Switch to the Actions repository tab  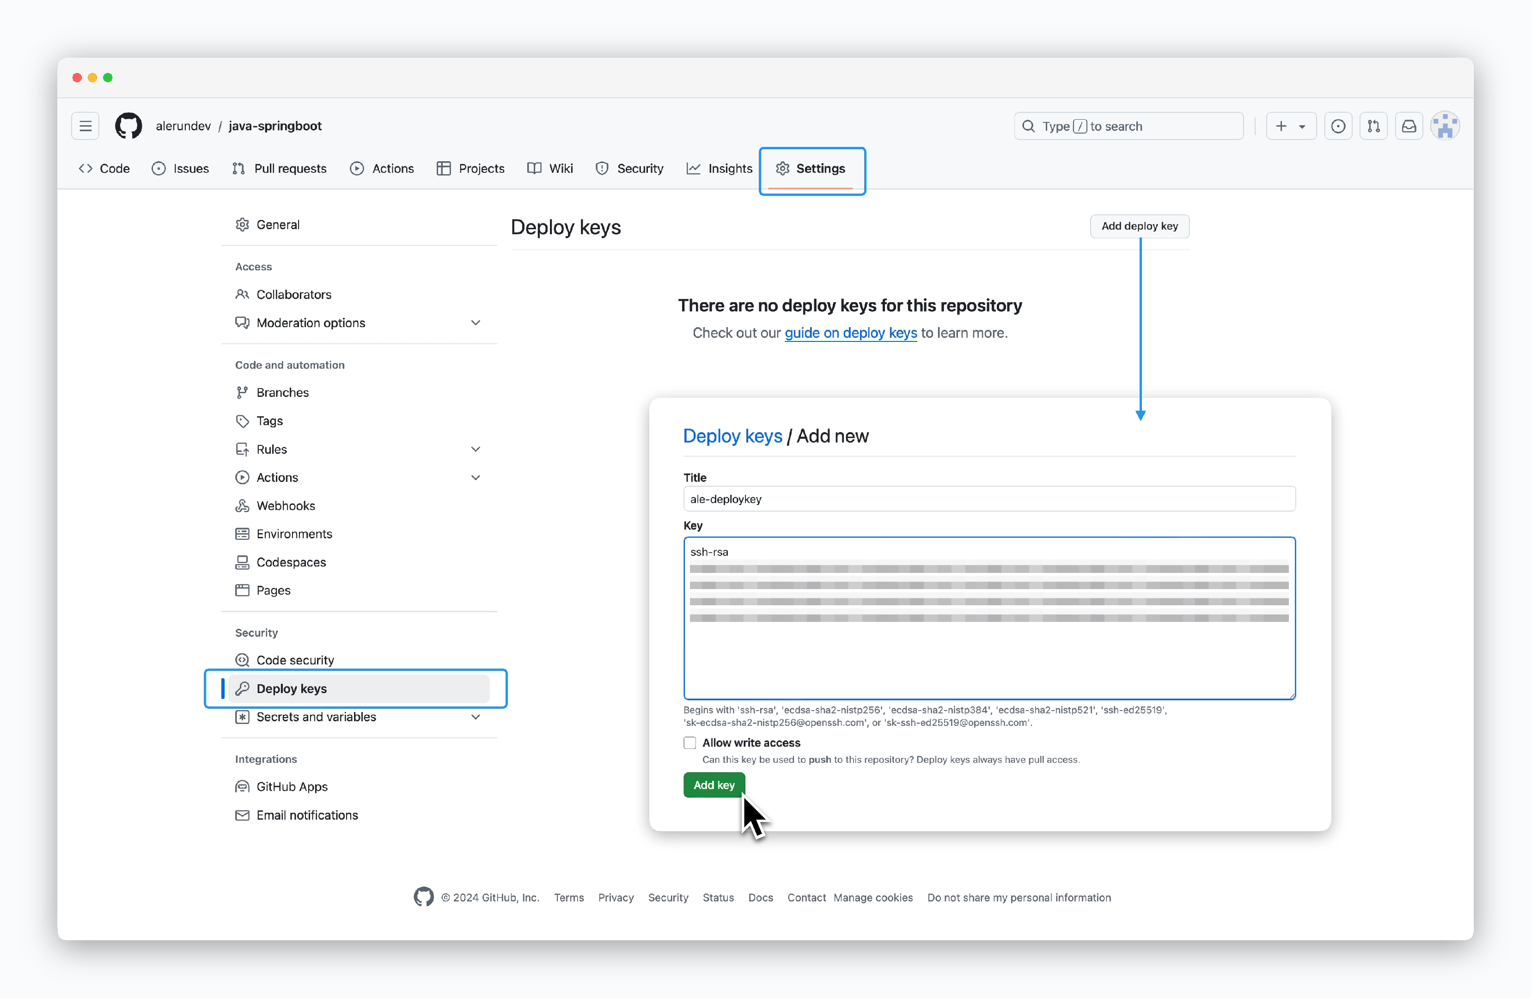pos(382,169)
